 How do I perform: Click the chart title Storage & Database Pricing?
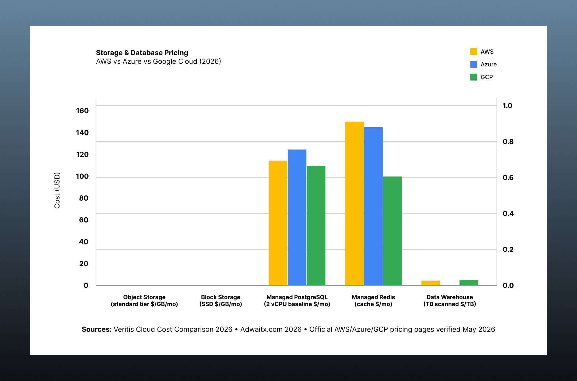[142, 53]
